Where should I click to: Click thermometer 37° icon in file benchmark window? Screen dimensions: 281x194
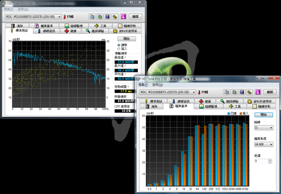[199, 92]
